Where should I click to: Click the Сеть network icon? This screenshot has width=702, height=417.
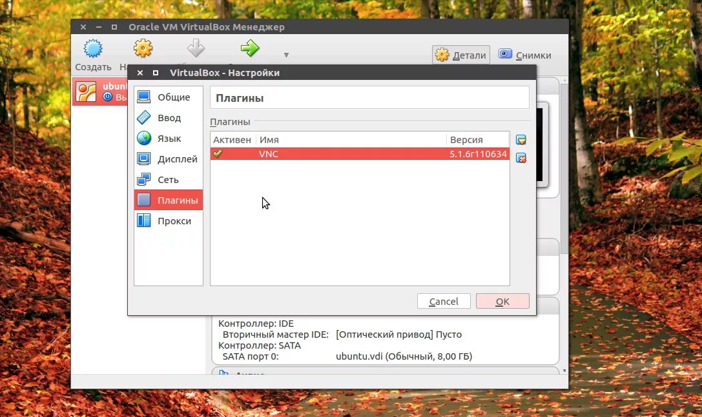click(144, 179)
